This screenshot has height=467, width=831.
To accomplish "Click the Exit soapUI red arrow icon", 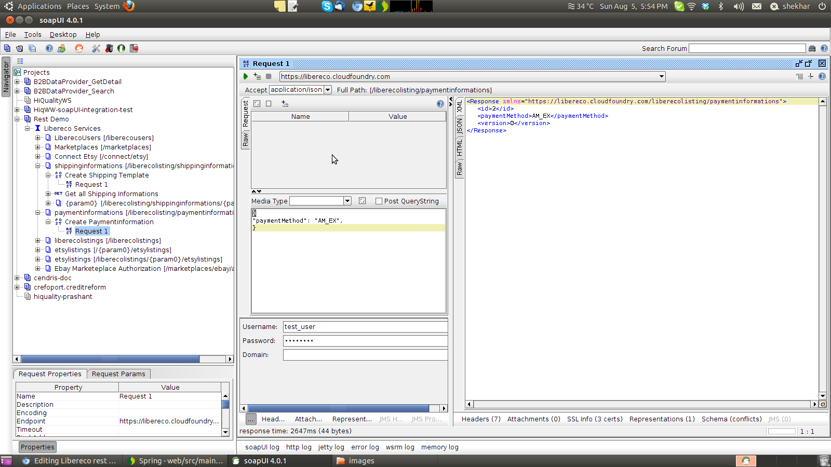I will [x=134, y=48].
